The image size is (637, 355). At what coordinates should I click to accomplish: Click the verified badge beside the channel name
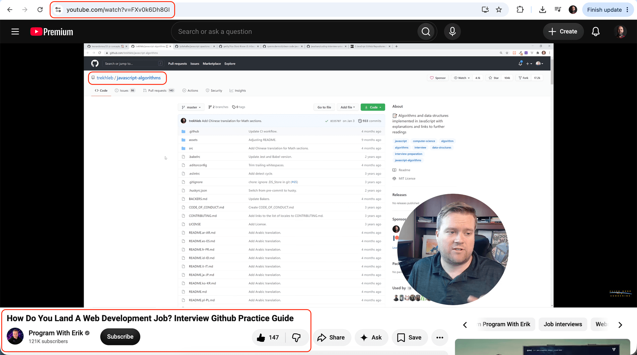click(x=87, y=333)
